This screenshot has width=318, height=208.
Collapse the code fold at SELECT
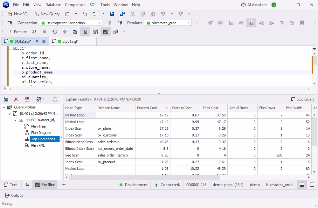(10, 48)
